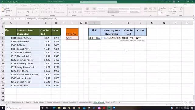Switch to Excel icon in taskbar
Image resolution: width=195 pixels, height=110 pixels.
pyautogui.click(x=109, y=108)
